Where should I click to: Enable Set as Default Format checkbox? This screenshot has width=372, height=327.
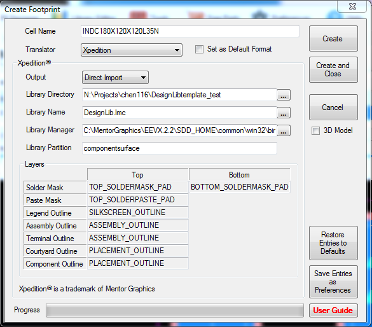199,50
